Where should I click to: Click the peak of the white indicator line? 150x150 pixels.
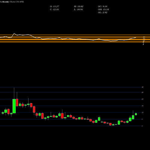coord(14,33)
